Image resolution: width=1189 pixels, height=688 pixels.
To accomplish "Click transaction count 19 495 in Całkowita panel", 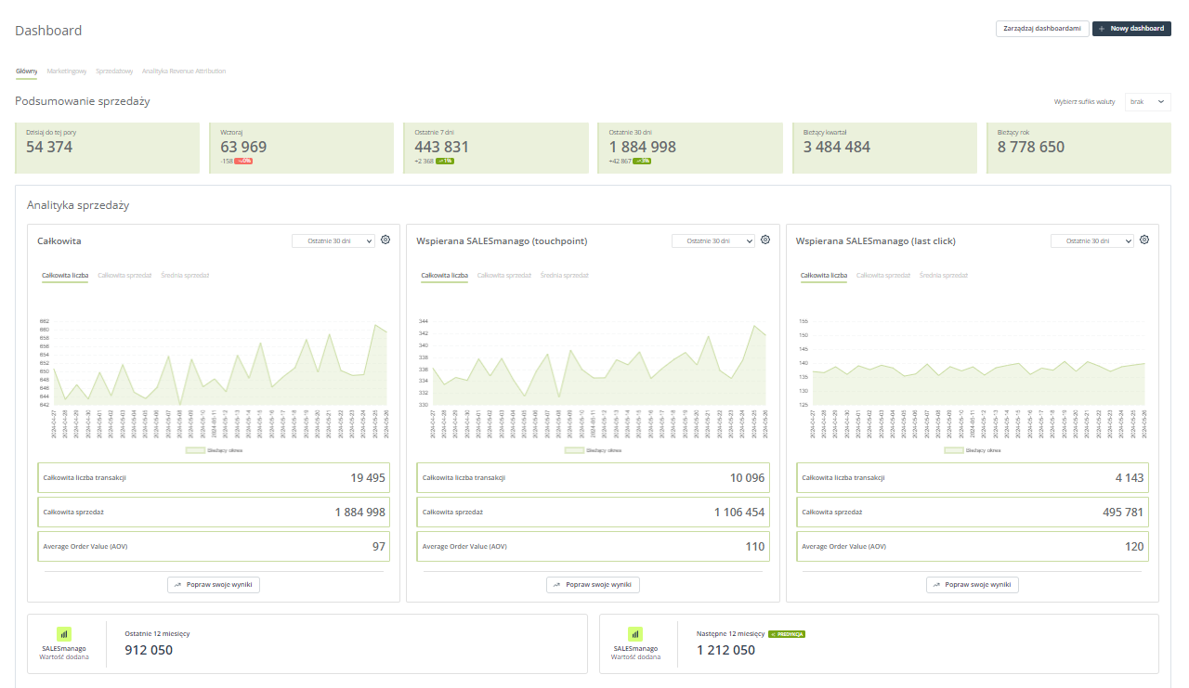I will coord(368,478).
